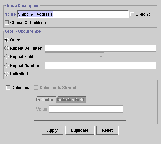Click the Name field containing Shipping_Address

(x=73, y=14)
